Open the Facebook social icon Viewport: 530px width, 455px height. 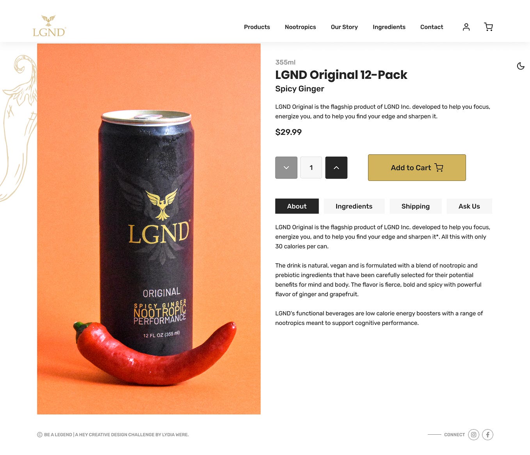[x=487, y=435]
